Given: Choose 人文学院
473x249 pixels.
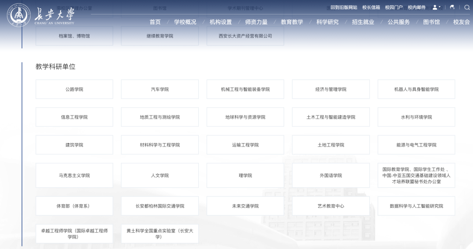Looking at the screenshot, I should tap(160, 175).
